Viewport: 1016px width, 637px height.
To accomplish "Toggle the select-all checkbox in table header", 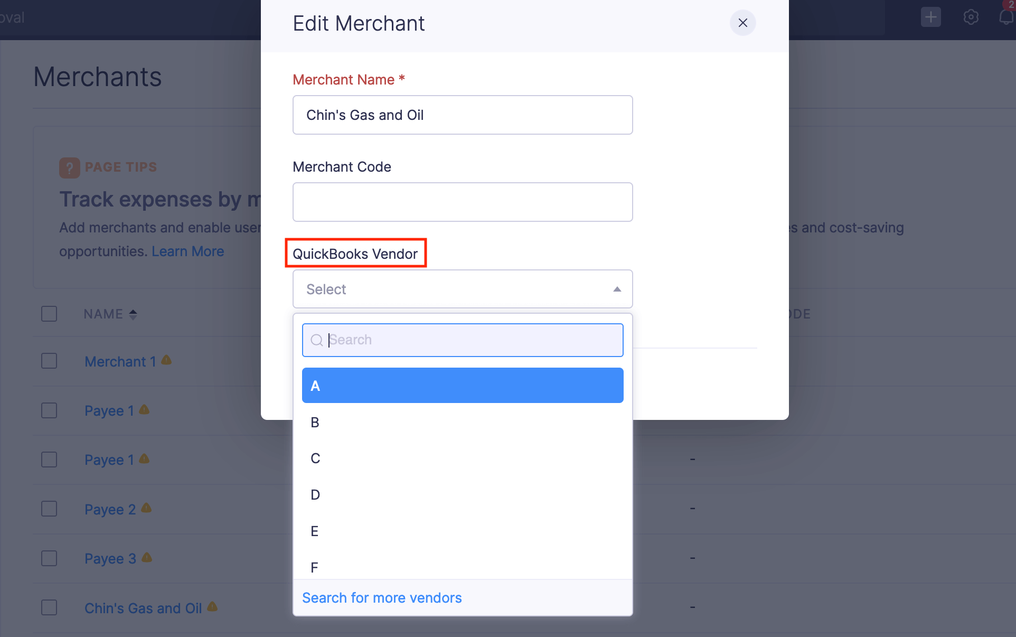I will (x=49, y=314).
